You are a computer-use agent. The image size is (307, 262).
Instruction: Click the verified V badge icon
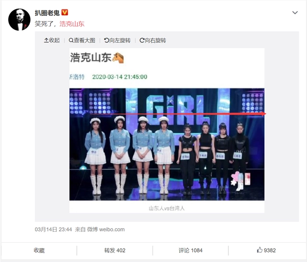tap(65, 12)
